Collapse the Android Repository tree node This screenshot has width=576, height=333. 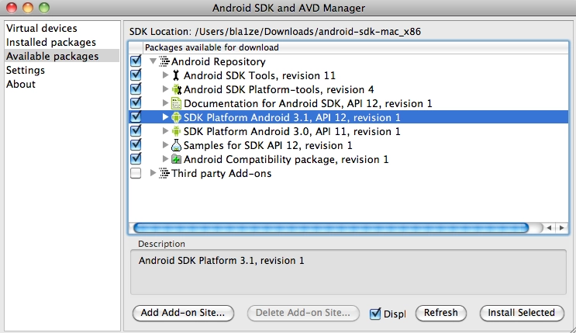coord(153,61)
